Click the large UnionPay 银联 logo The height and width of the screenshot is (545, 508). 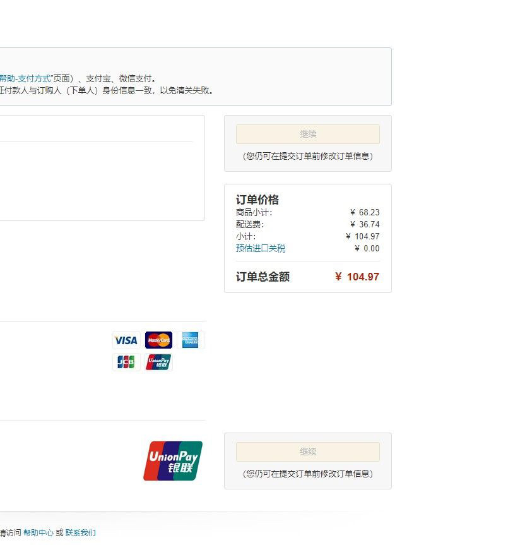click(x=175, y=460)
